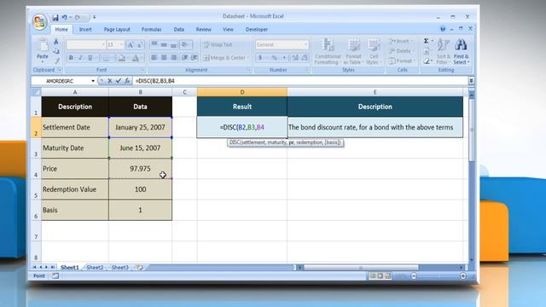The image size is (546, 307).
Task: Click the vertical scrollbar thumb
Action: [472, 130]
